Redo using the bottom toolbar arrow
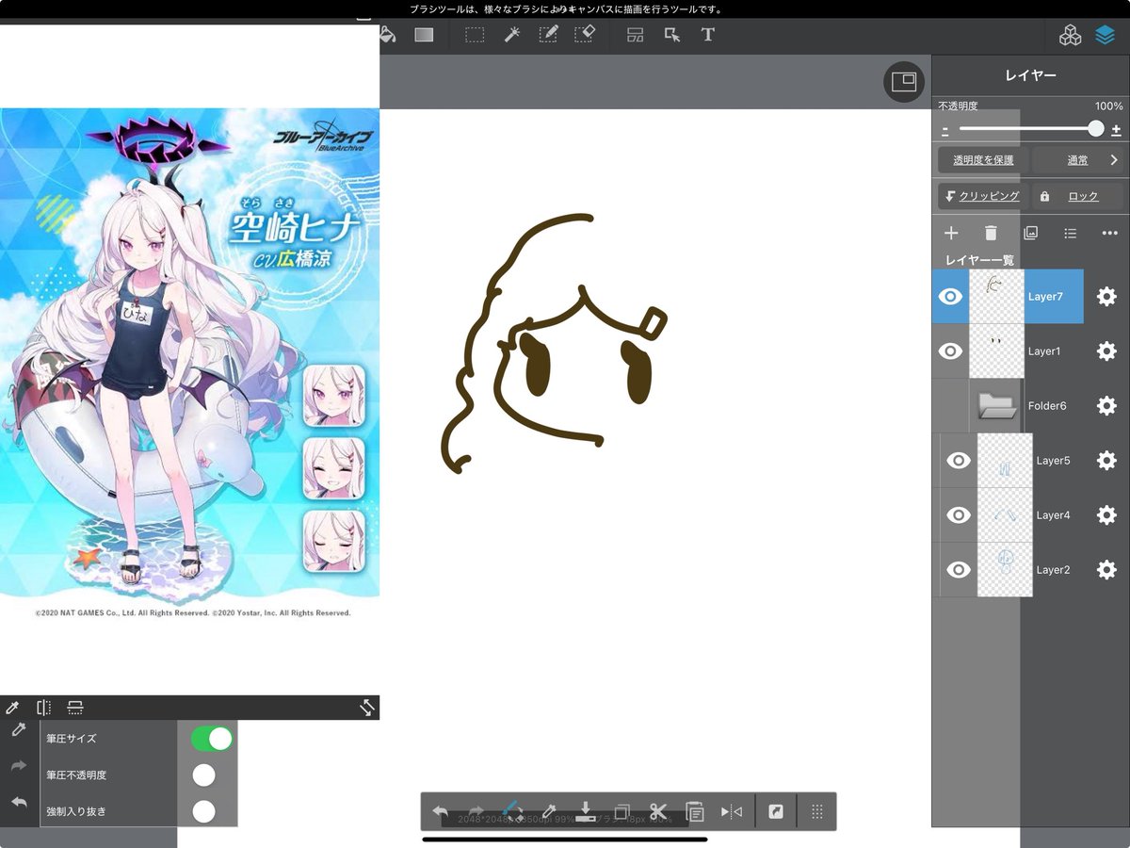 pos(476,811)
